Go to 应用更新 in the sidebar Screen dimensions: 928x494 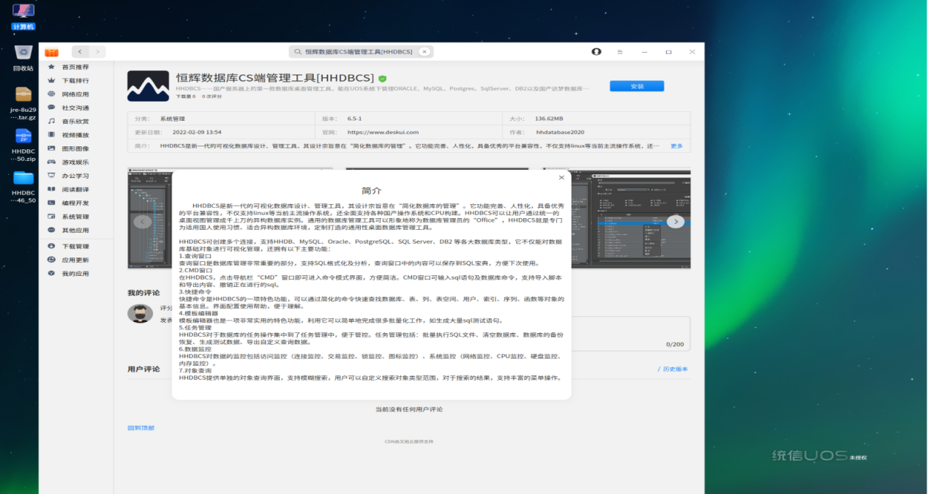[x=76, y=260]
